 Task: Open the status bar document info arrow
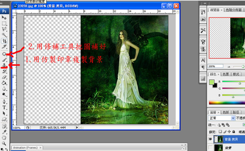(x=77, y=128)
